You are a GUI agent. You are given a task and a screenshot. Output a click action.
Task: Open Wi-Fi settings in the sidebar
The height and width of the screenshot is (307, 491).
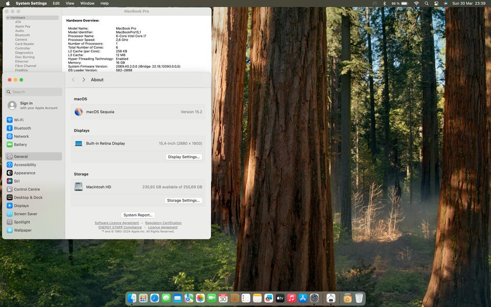pos(18,120)
